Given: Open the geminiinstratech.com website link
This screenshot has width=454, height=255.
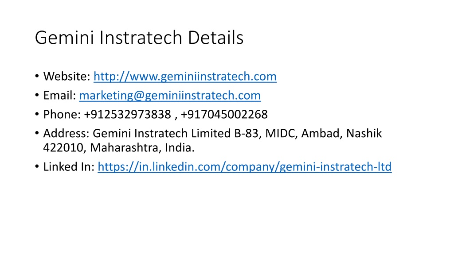Looking at the screenshot, I should pyautogui.click(x=185, y=77).
